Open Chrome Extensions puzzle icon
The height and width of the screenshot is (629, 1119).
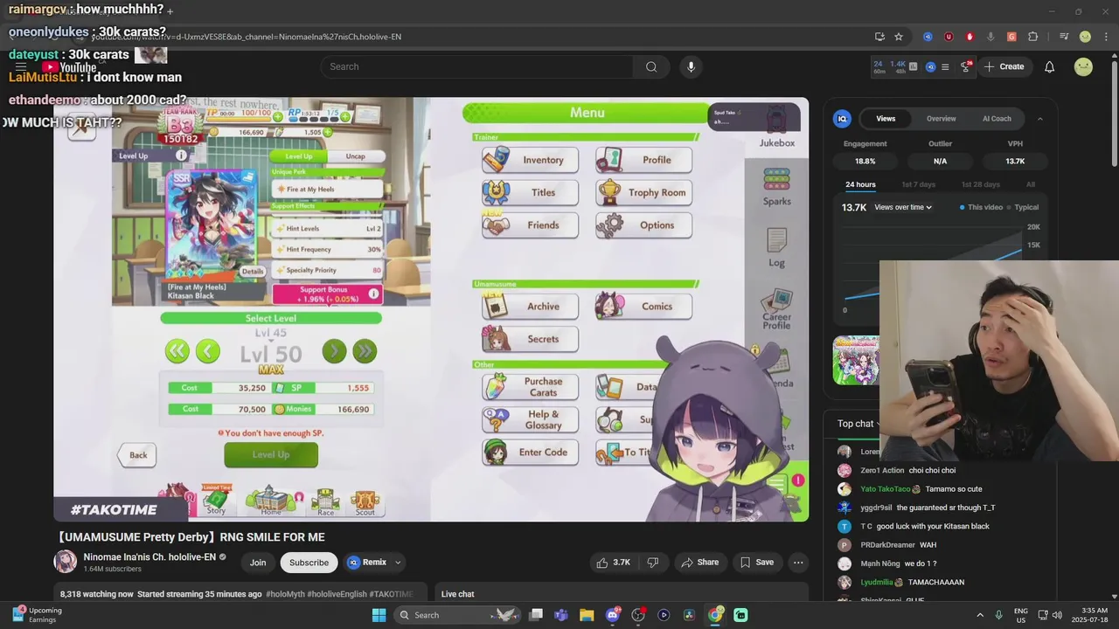(x=1032, y=37)
